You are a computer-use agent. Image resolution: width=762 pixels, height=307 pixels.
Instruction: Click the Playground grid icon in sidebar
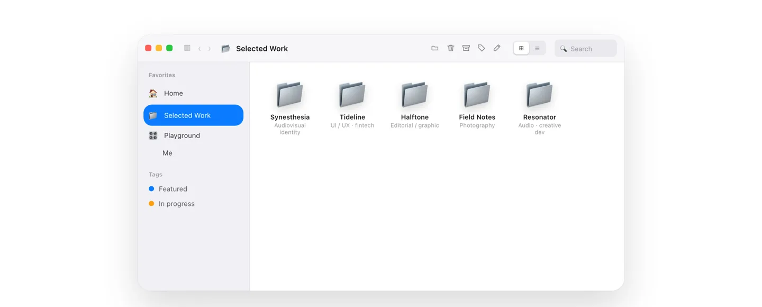point(153,136)
